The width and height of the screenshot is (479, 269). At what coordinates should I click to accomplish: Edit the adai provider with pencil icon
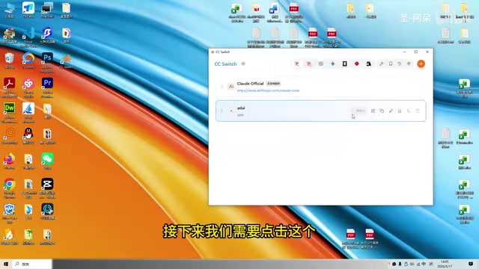(391, 111)
